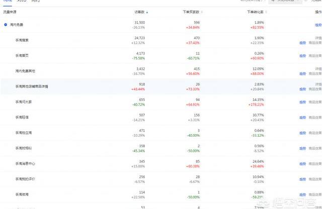Switch to the first tab at top left

8,1
